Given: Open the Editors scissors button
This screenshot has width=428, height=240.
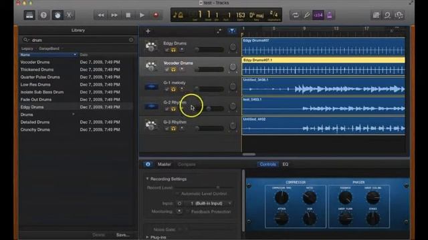Looking at the screenshot, I should pos(70,15).
